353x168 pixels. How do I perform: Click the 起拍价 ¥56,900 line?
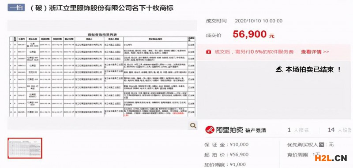(226, 155)
